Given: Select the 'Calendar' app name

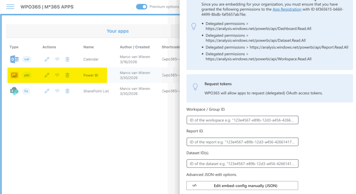Looking at the screenshot, I should point(91,59).
